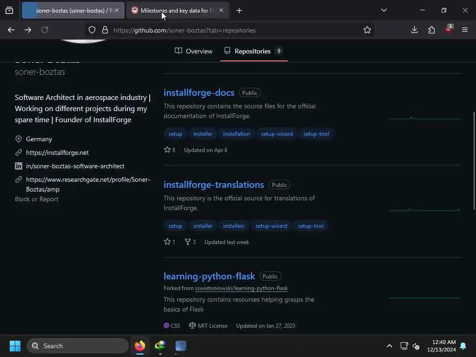Close the Milestones and key data tab
The height and width of the screenshot is (357, 476).
(x=221, y=10)
